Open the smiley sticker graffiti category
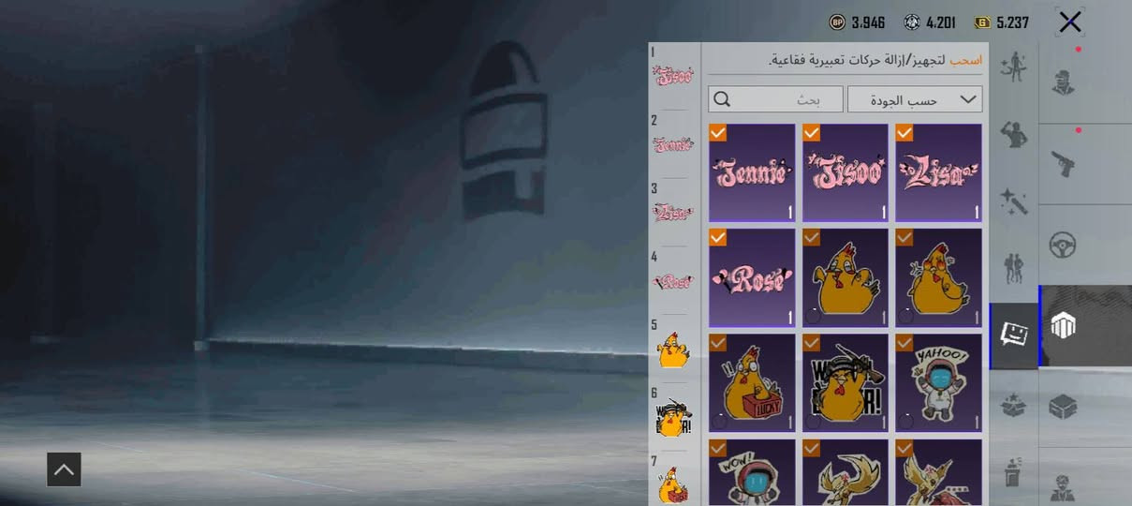1132x506 pixels. pos(1013,335)
